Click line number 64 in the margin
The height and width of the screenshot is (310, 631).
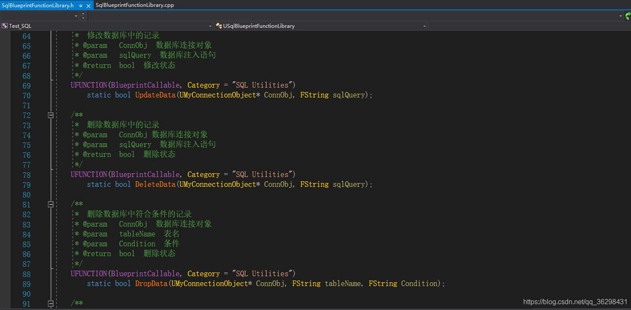coord(27,36)
